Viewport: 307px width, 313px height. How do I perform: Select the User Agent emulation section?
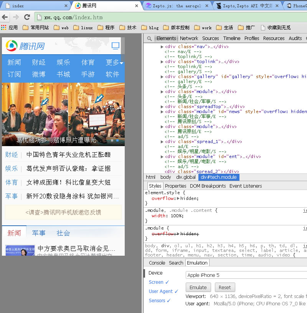[x=163, y=291]
